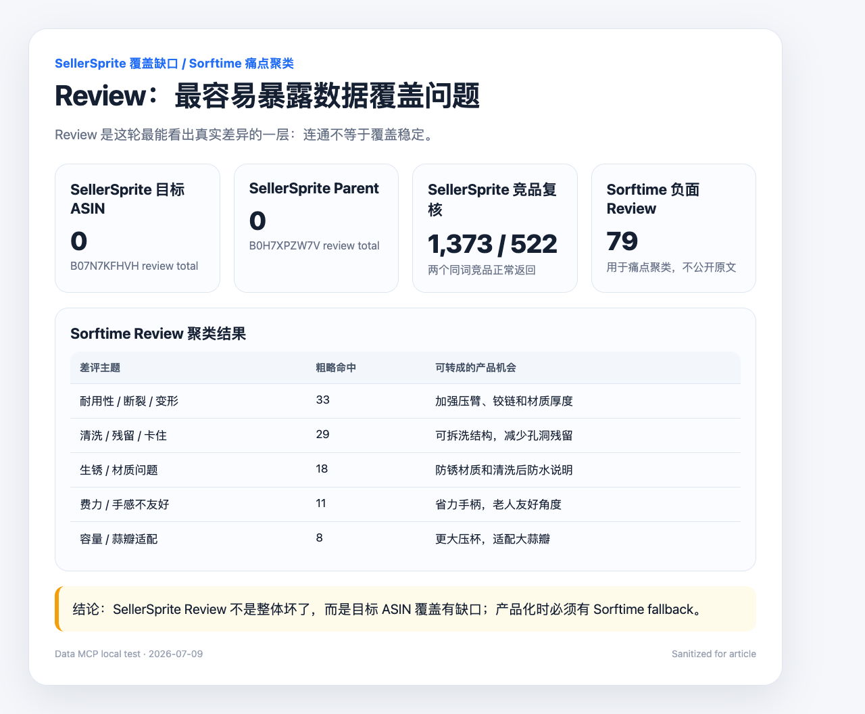Click the hit count '33'

322,400
